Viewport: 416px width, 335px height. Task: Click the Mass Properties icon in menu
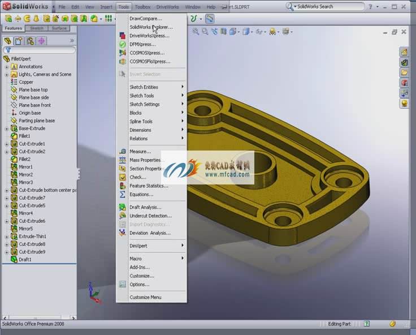pos(122,160)
